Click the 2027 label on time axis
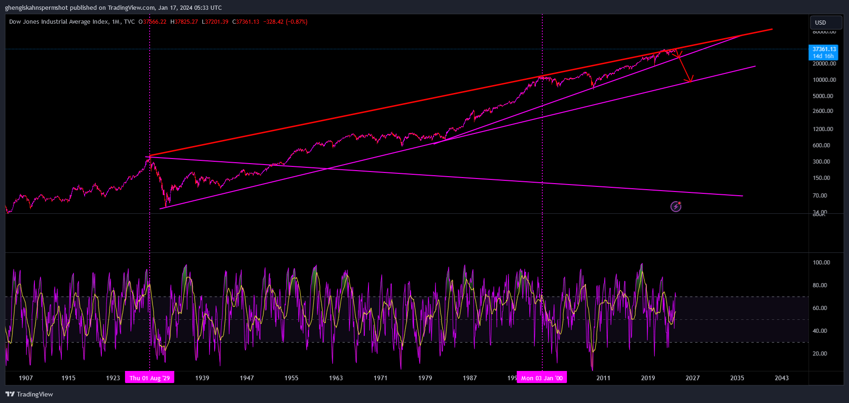The height and width of the screenshot is (403, 849). (x=692, y=378)
